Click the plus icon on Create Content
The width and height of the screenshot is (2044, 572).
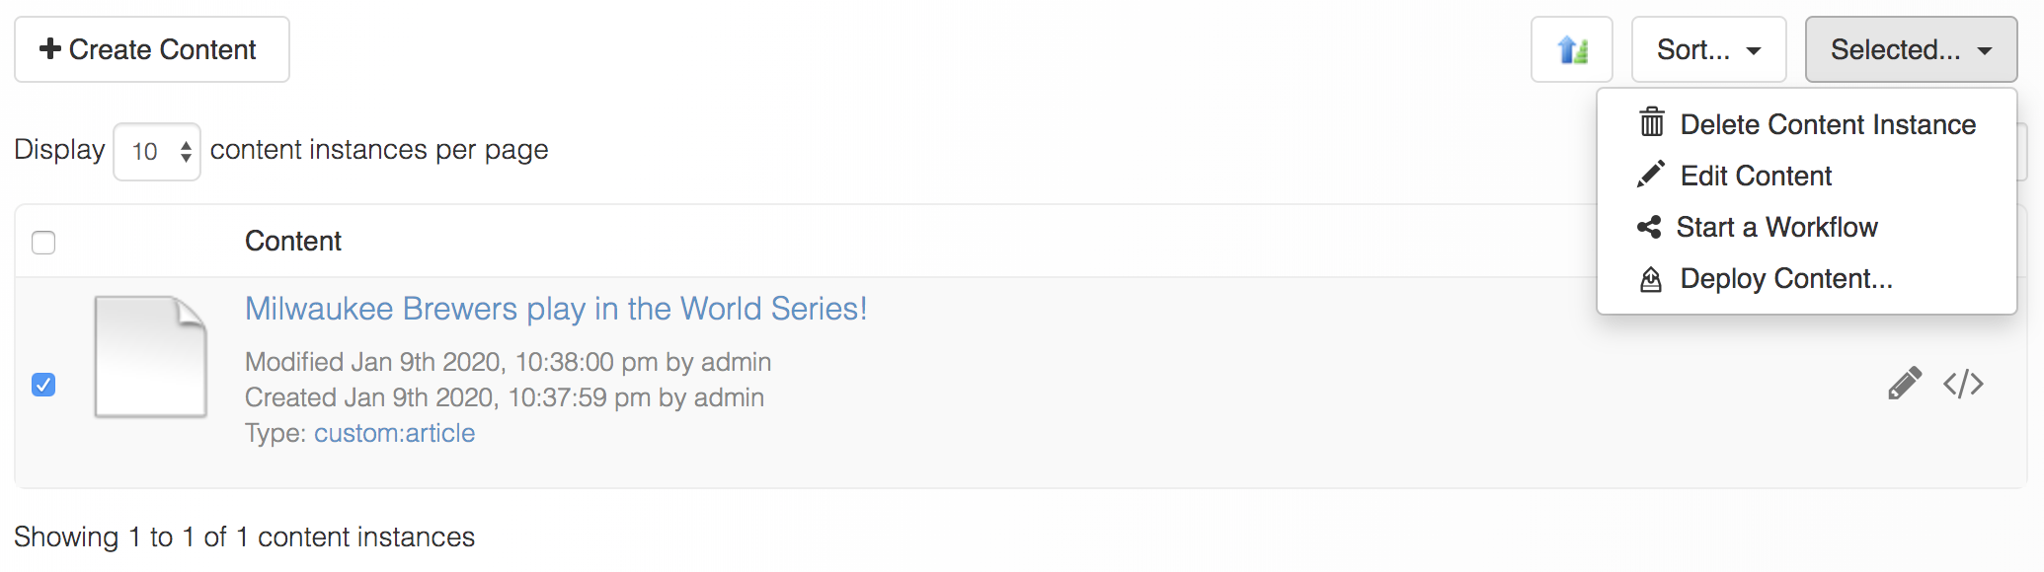click(50, 48)
